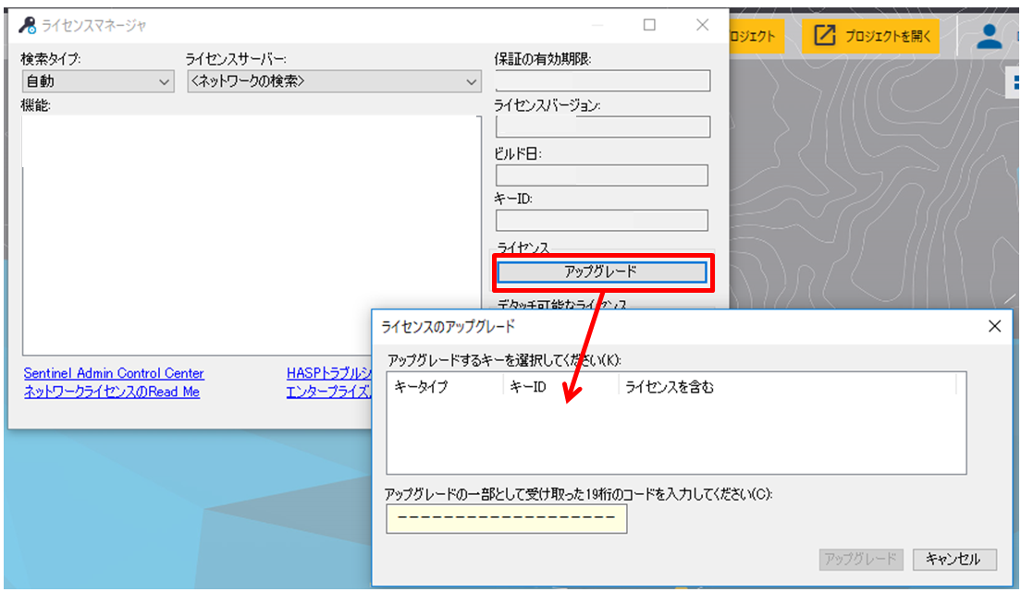Expand the ライセンスサーバー dropdown

(333, 82)
